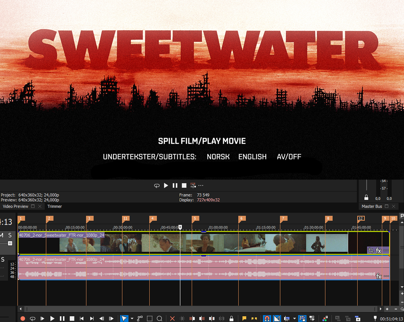Select the Normal Edit tool arrow

124,318
